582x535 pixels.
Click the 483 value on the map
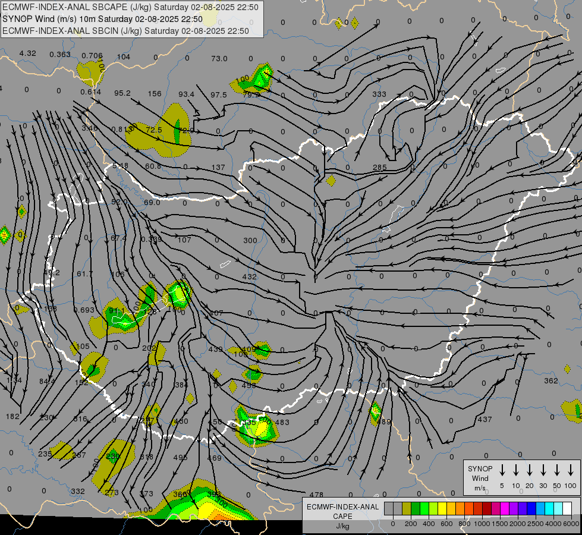282,422
